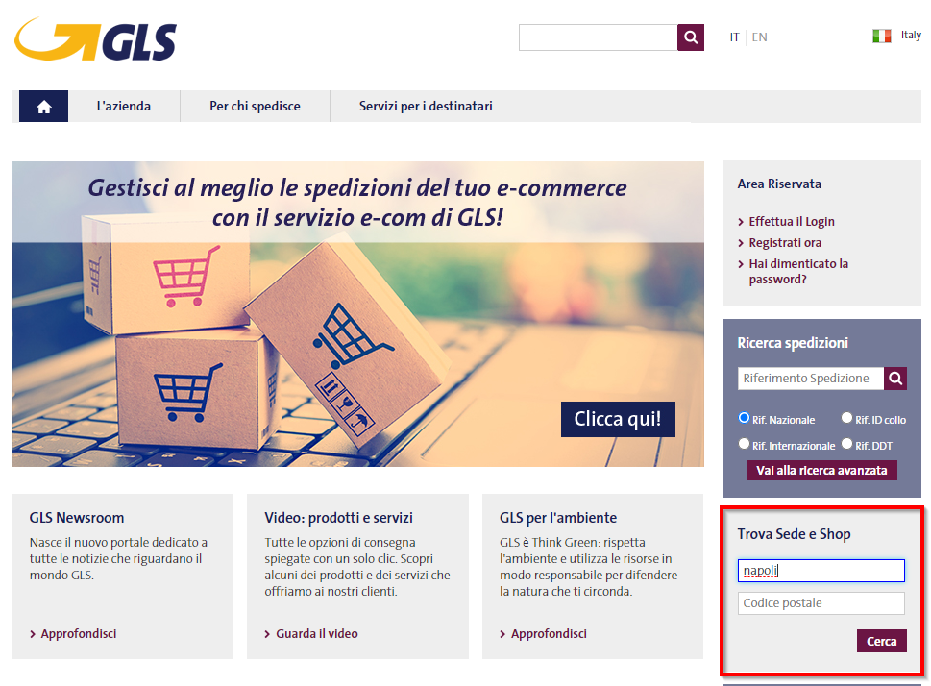Click Vai alla ricerca avanzata button
The image size is (931, 686).
coord(821,471)
